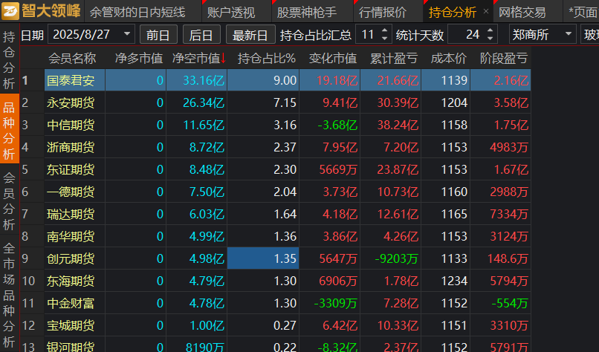Sort by the 累计盈亏 column header

393,59
